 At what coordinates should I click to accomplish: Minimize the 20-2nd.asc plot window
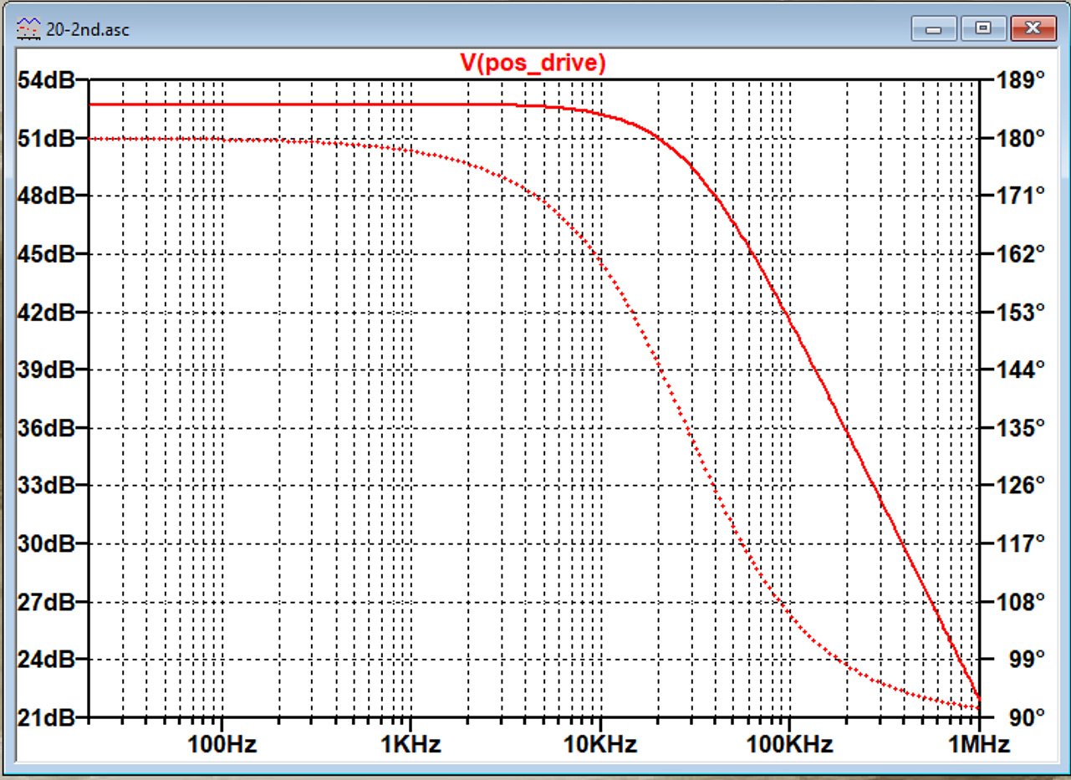[x=933, y=28]
